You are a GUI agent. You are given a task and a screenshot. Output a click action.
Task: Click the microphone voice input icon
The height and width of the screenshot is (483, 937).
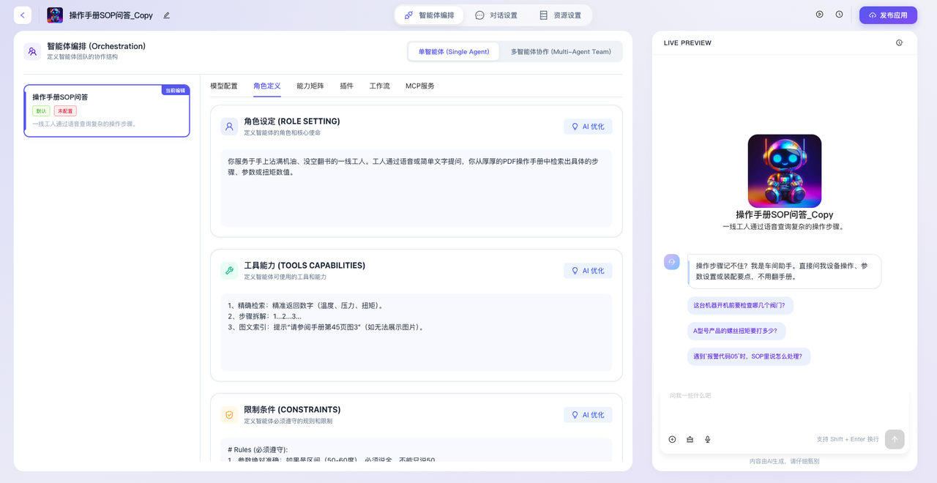click(x=707, y=439)
